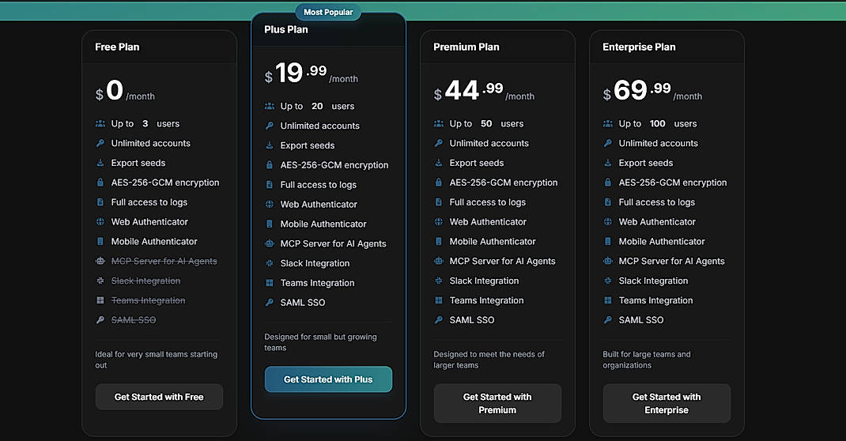Click 'Mobile Authenticator' text in Premium Plan
Screen dimensions: 846x441
[493, 242]
